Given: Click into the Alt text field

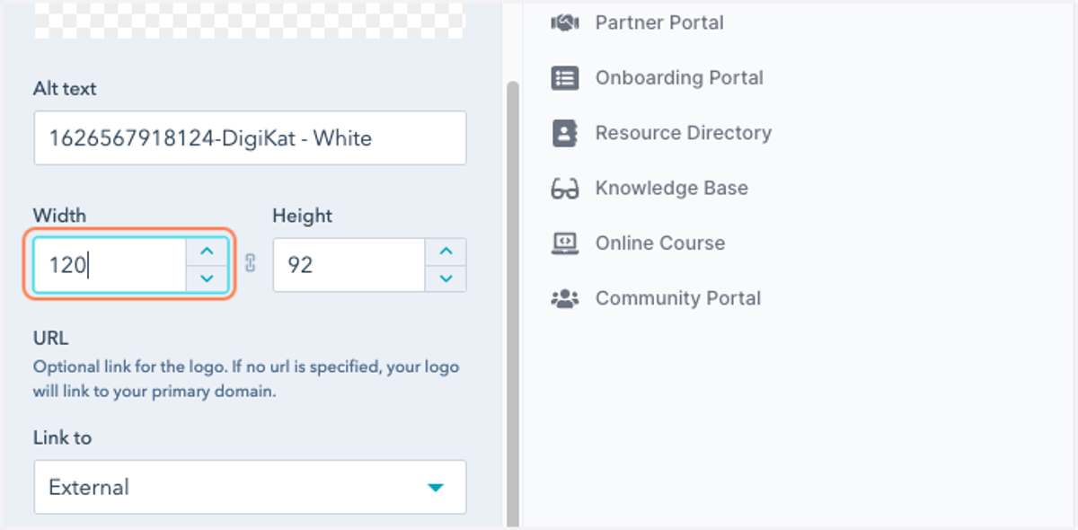Looking at the screenshot, I should point(250,138).
